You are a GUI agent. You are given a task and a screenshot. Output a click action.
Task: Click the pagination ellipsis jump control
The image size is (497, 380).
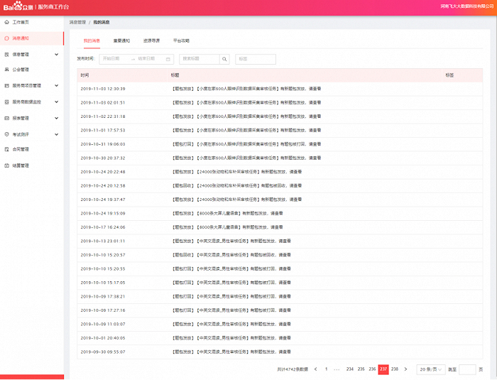point(337,369)
